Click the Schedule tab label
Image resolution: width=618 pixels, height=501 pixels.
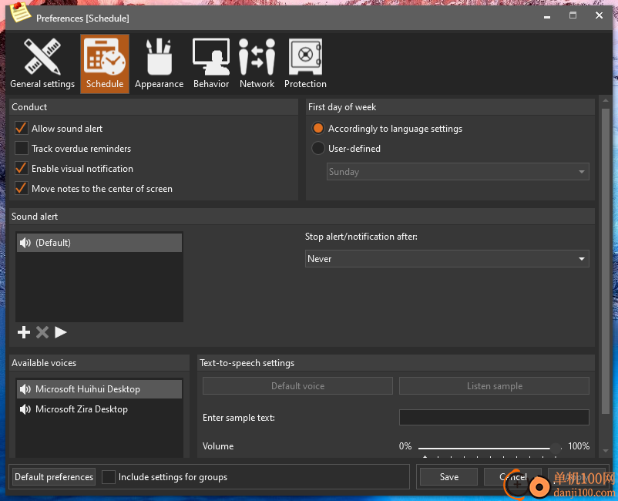tap(105, 84)
